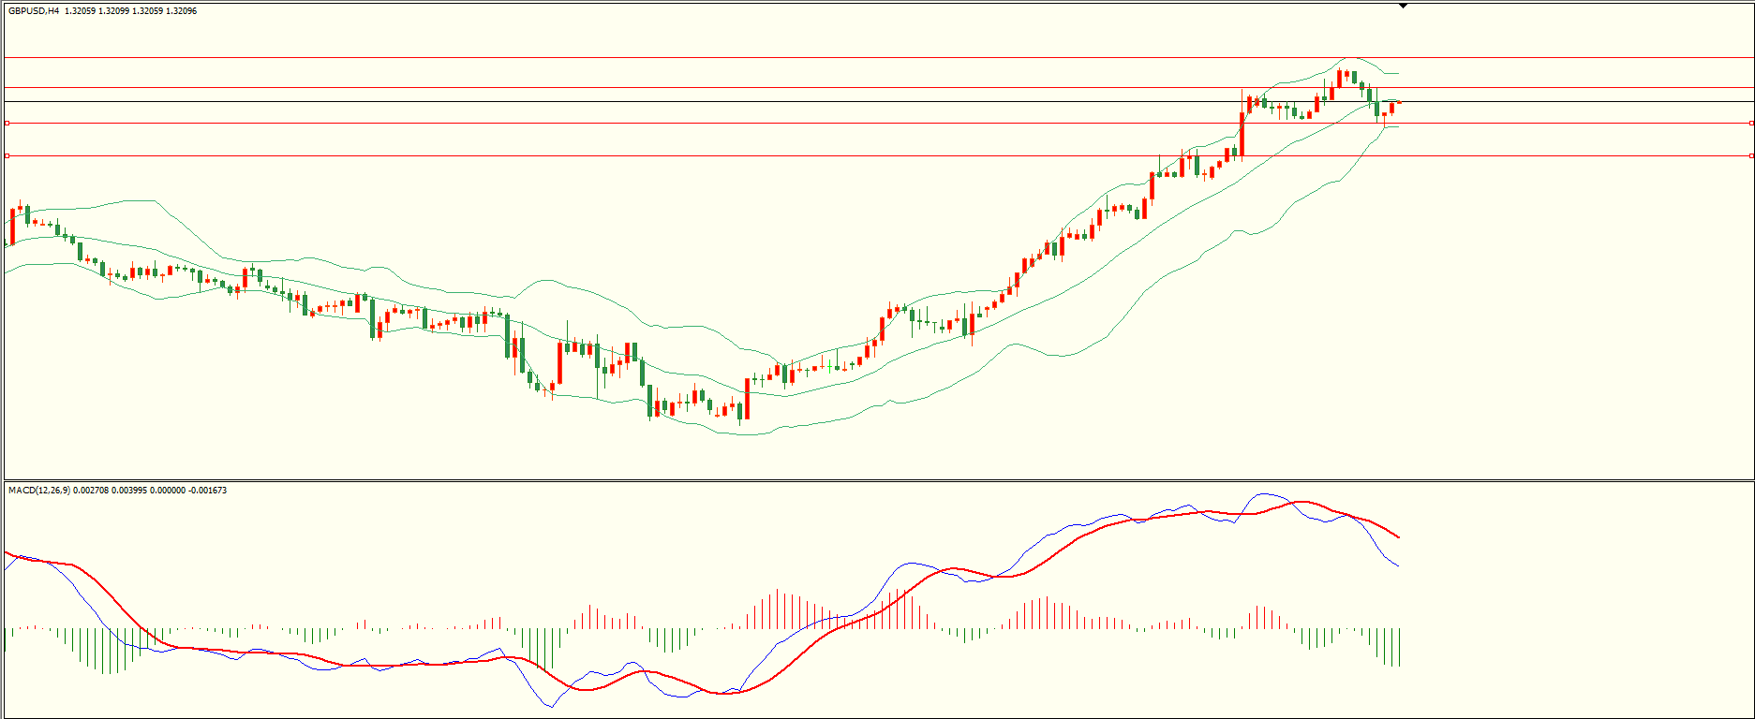Click right handle of second-lowest horizontal line
Screen dimensions: 1755x719
(1751, 123)
